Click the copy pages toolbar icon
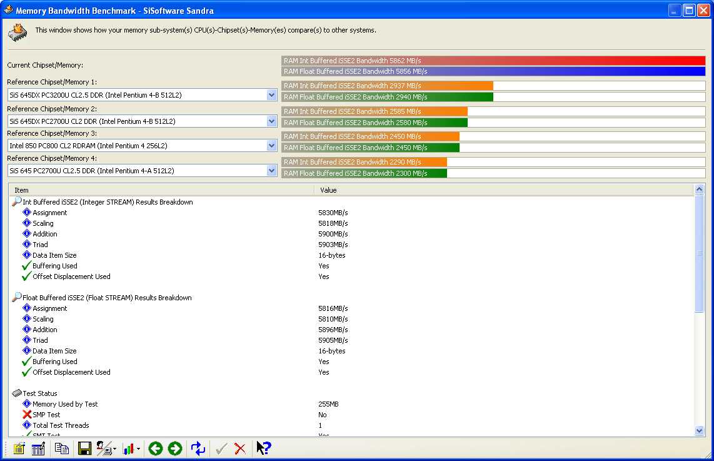The width and height of the screenshot is (714, 461). (61, 448)
